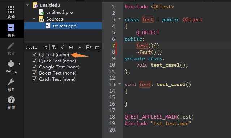Click QObject on line 3
Screen dimensions: 231x138
[193, 20]
